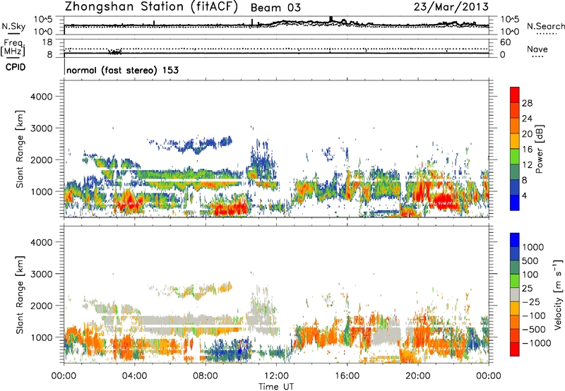Select the "Beam 03" label
This screenshot has width=565, height=391.
(275, 8)
